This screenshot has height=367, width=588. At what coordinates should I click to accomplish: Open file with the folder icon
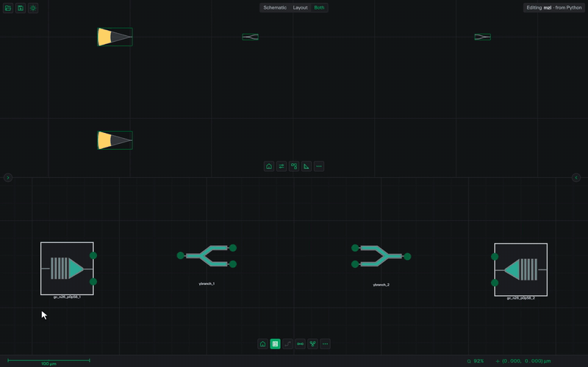click(x=8, y=8)
